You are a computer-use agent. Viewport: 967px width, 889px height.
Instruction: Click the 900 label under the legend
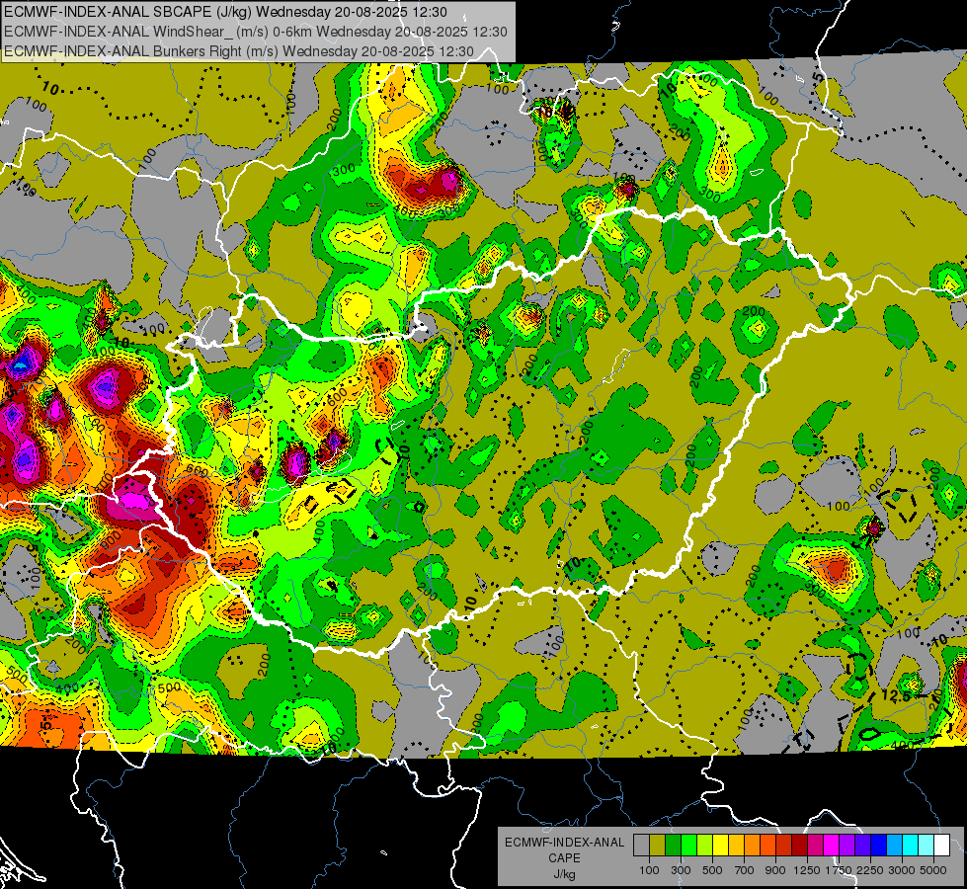coord(775,870)
